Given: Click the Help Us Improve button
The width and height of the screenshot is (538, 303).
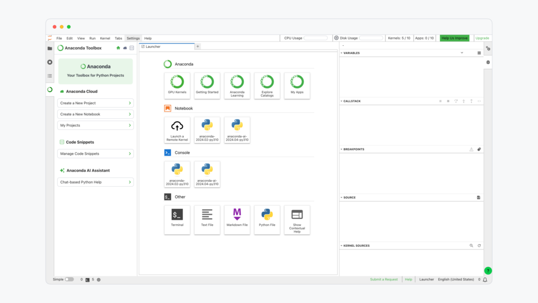Looking at the screenshot, I should click(x=454, y=38).
